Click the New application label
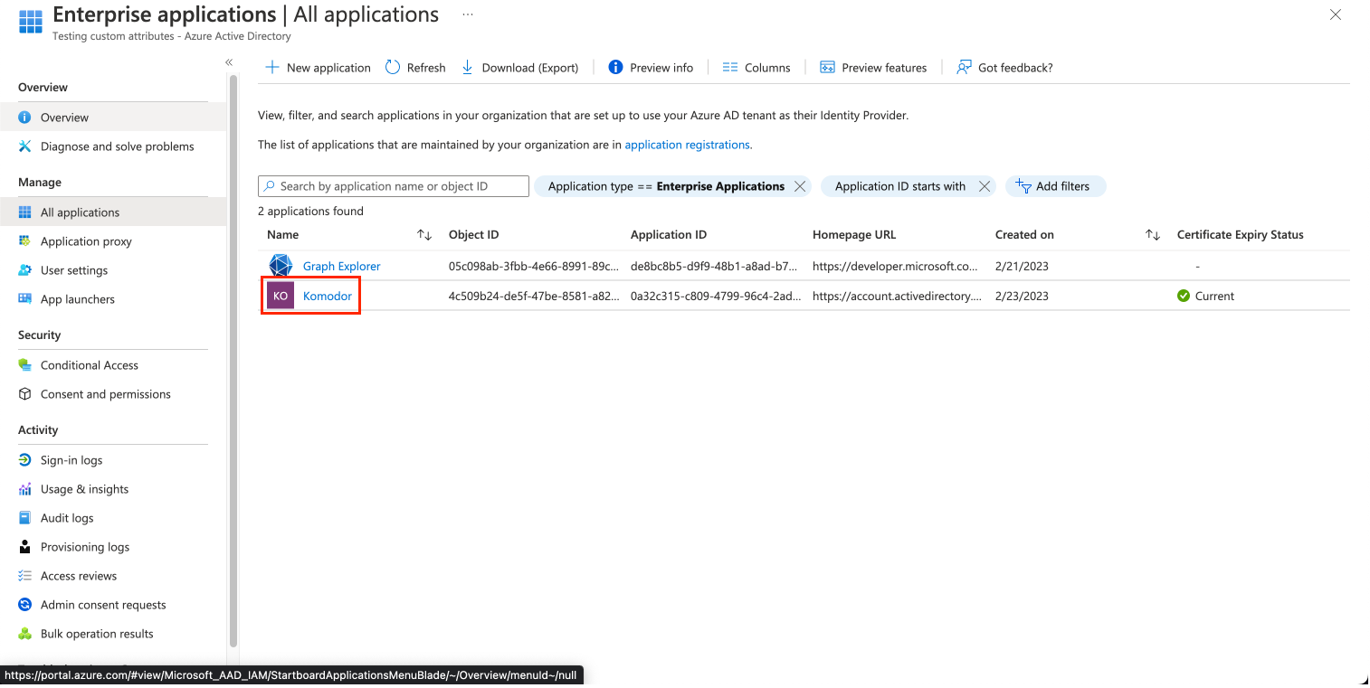Viewport: 1370px width, 688px height. 328,68
